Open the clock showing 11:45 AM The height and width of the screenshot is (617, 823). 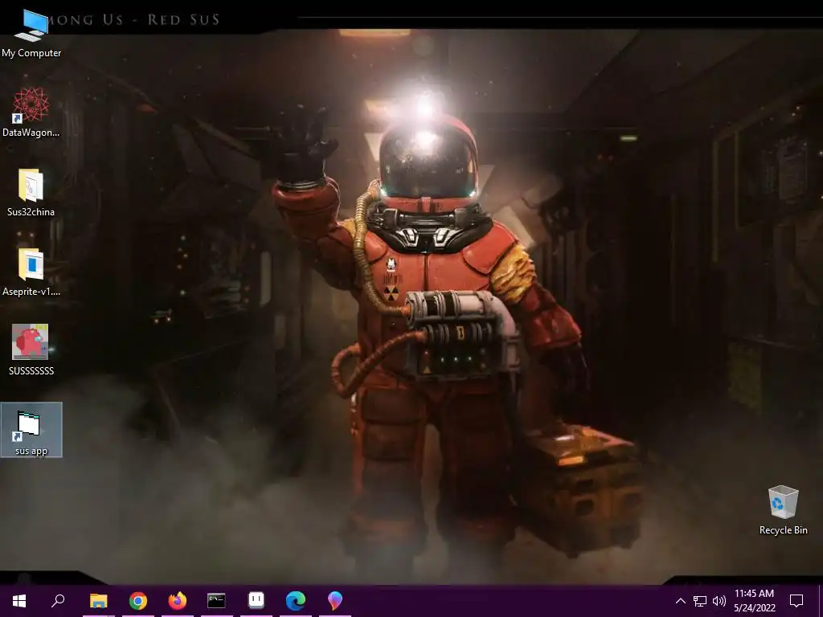pos(754,601)
